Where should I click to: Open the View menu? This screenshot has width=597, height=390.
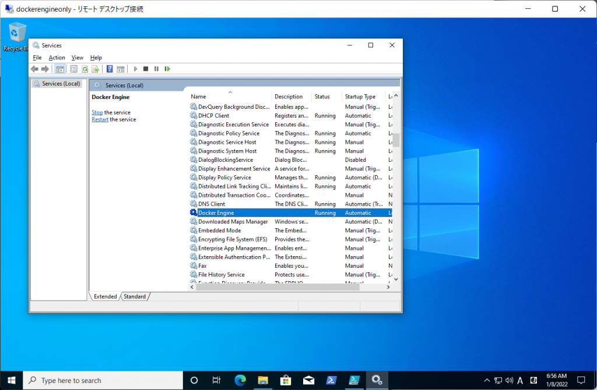click(x=78, y=58)
